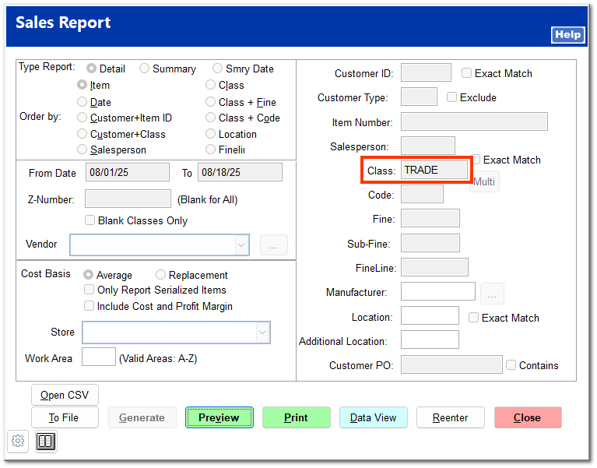This screenshot has height=468, width=597.
Task: Open Data View
Action: click(x=374, y=417)
